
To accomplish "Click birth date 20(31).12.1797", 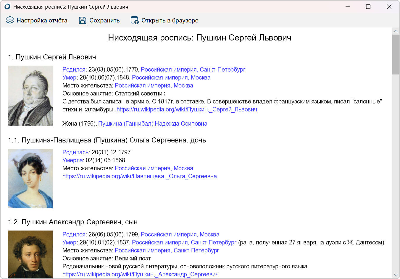I will tap(111, 152).
